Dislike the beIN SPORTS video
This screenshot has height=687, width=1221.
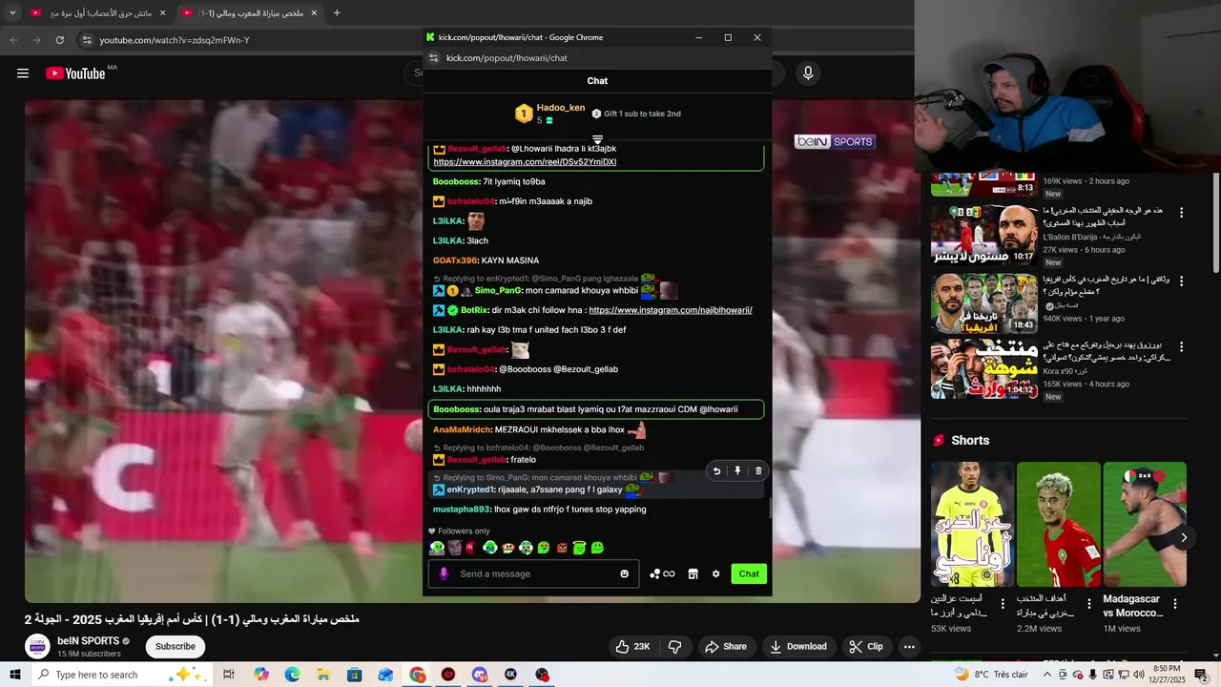675,646
